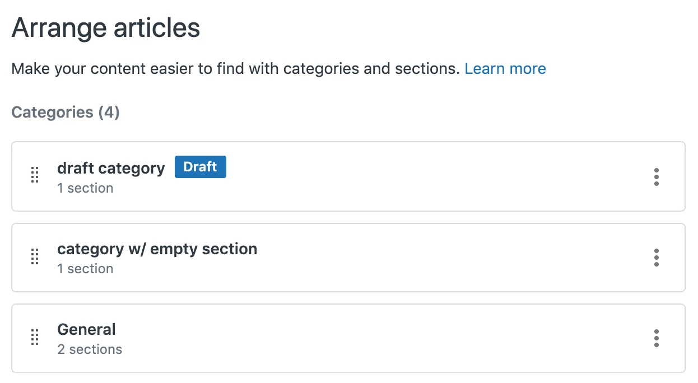The height and width of the screenshot is (383, 698).
Task: Click empty space in category w/ empty section row
Action: coord(437,258)
